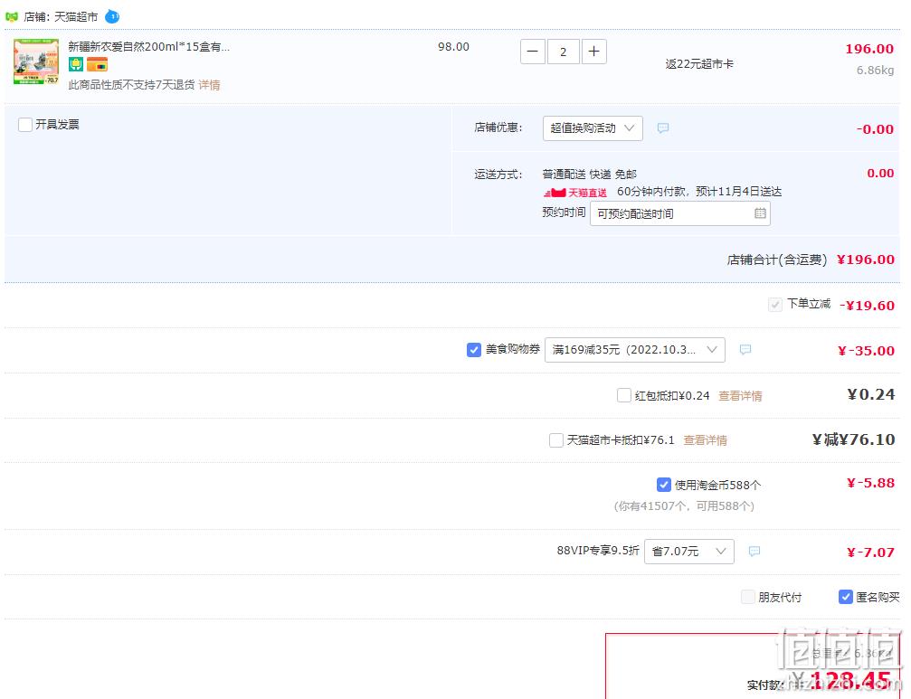The height and width of the screenshot is (699, 911).
Task: Open 查看详情 link next to 红包抵扣
Action: tap(740, 396)
